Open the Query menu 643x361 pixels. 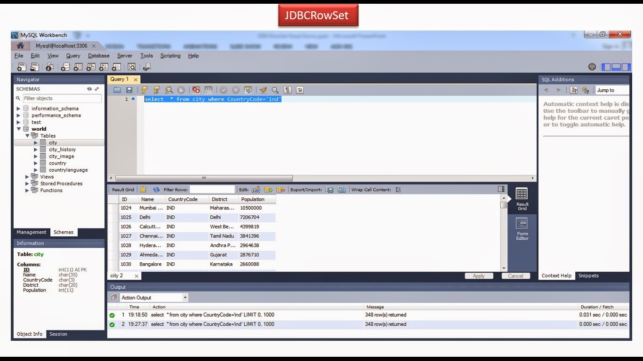click(73, 55)
